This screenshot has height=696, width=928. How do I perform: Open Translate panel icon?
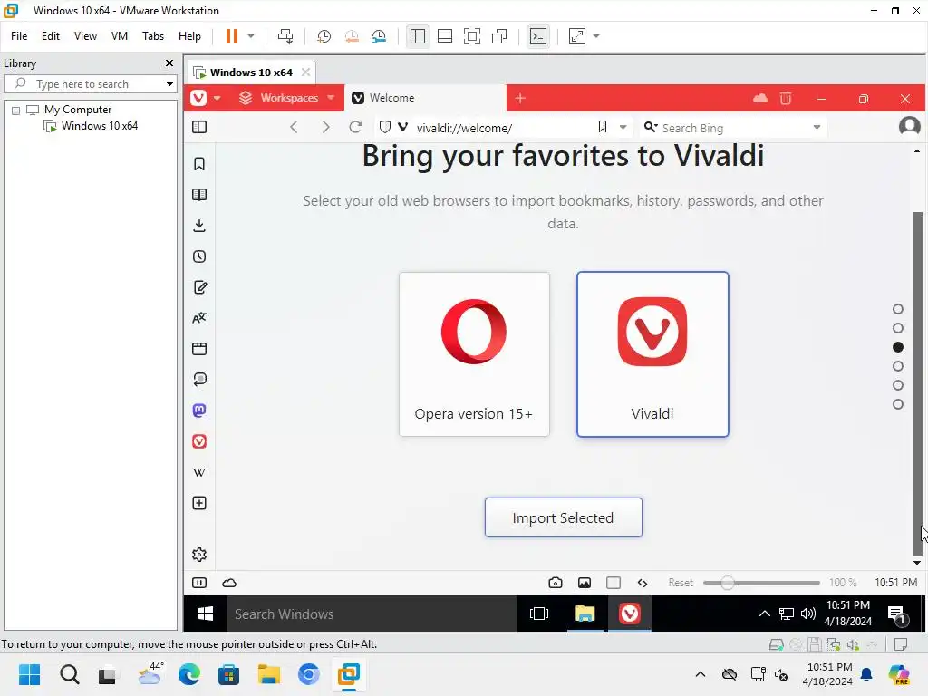click(199, 318)
